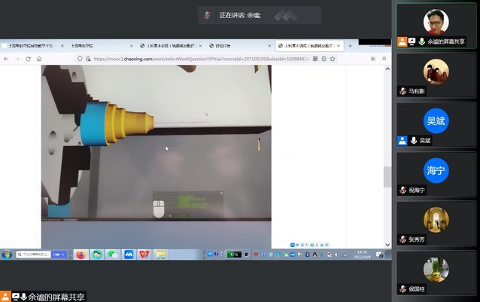Click the microphone icon next to 吴斌
480x302 pixels.
tap(413, 141)
